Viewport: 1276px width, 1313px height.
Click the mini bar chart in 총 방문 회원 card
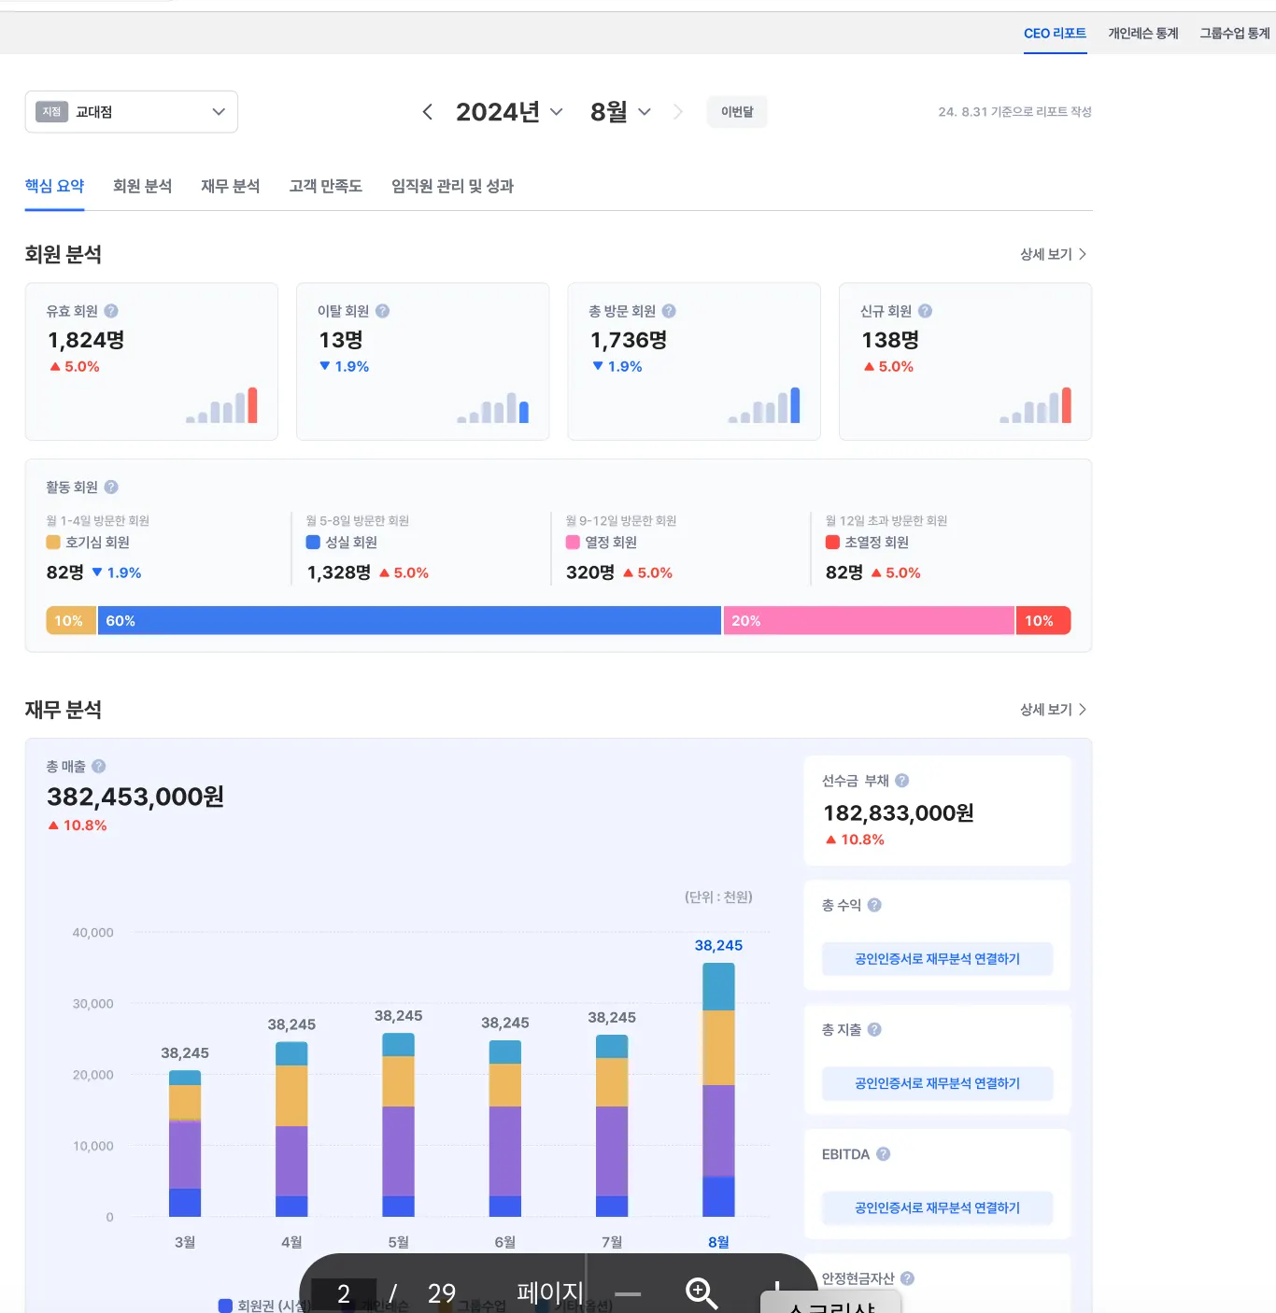tap(764, 405)
